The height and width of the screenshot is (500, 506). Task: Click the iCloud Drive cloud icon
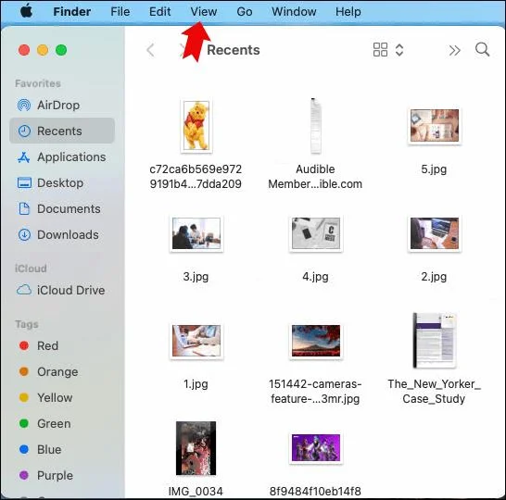[x=24, y=290]
